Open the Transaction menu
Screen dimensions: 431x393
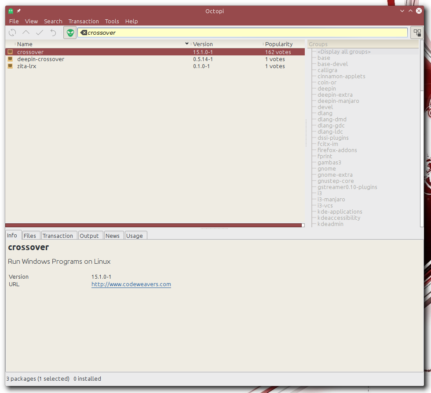[x=84, y=21]
